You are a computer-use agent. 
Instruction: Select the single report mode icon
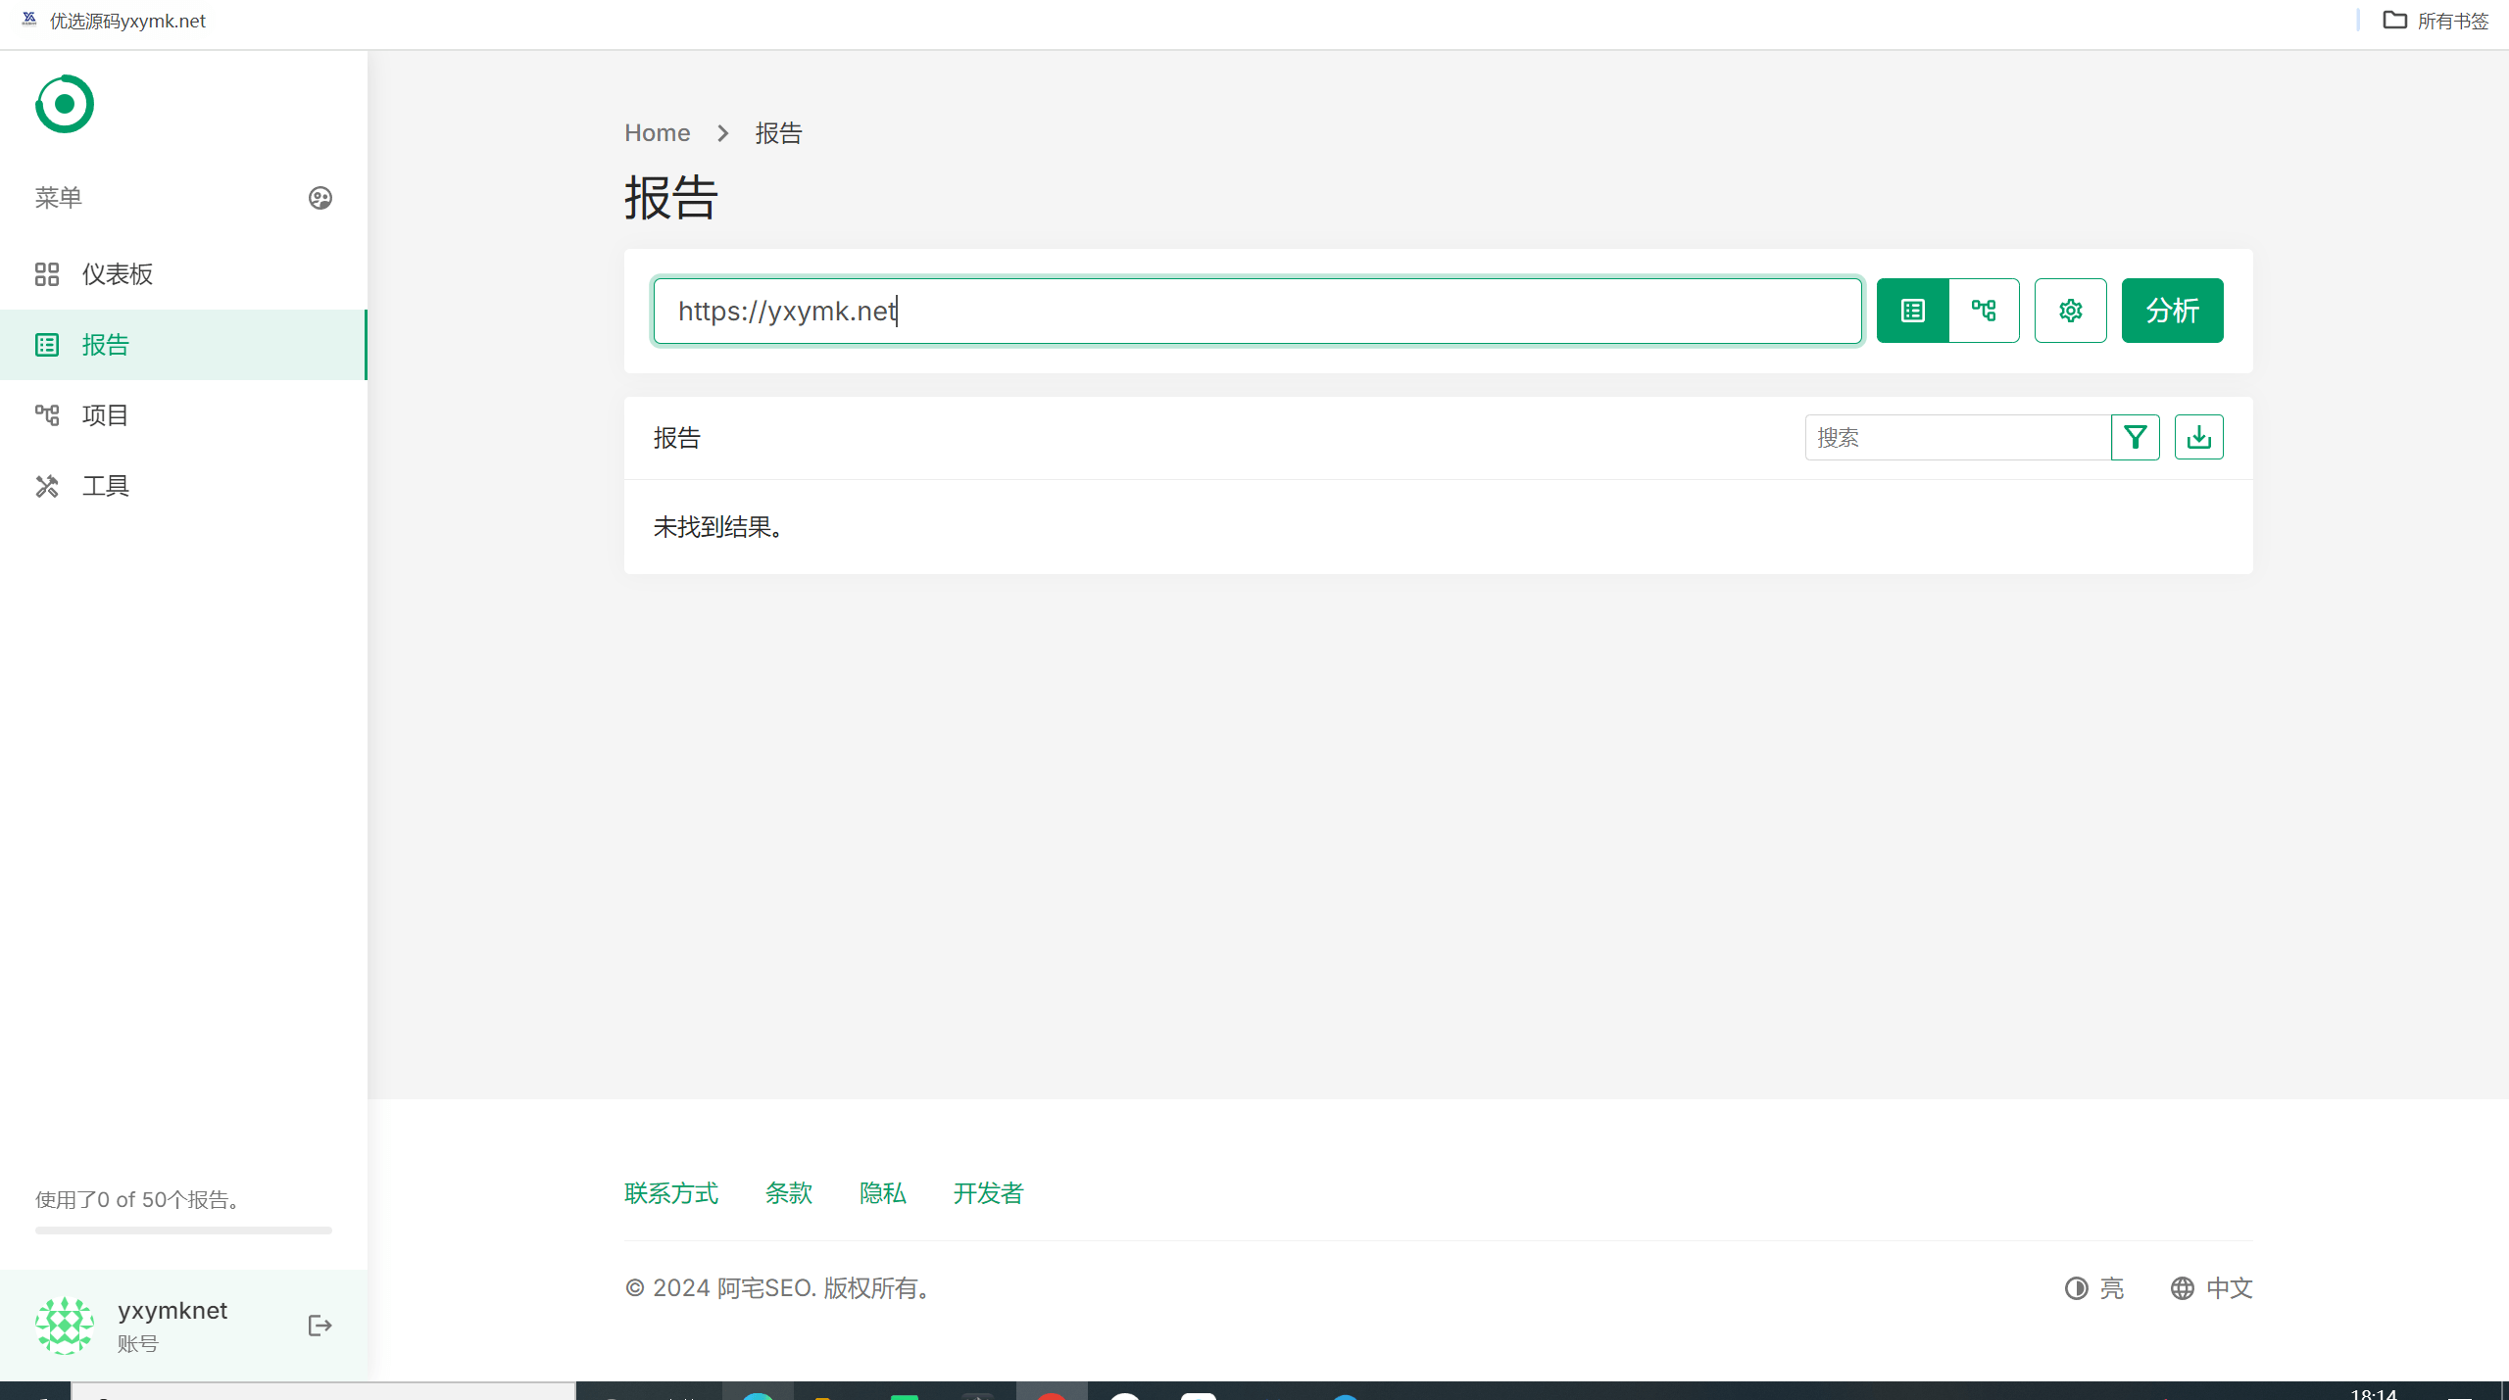point(1913,311)
